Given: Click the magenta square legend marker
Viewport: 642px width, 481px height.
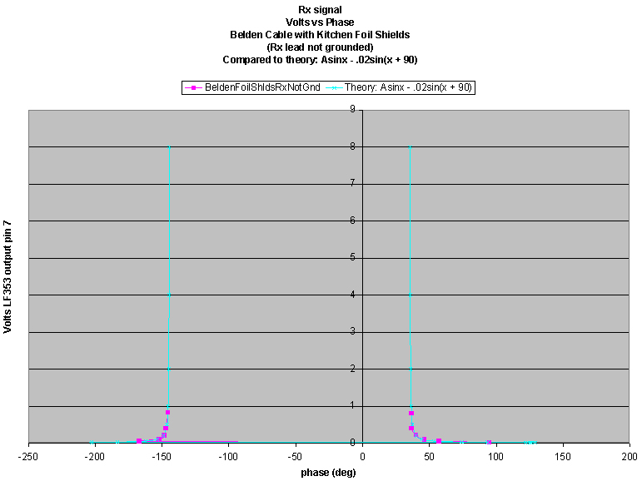Looking at the screenshot, I should 194,87.
